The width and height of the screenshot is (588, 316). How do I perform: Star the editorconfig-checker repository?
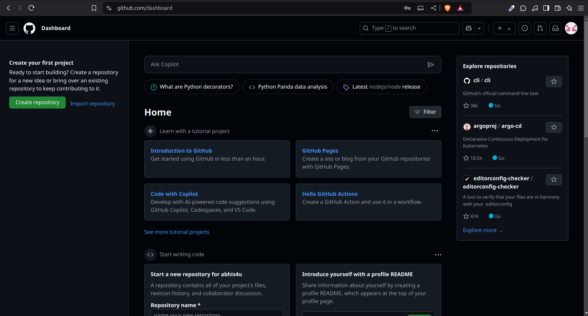(x=554, y=180)
